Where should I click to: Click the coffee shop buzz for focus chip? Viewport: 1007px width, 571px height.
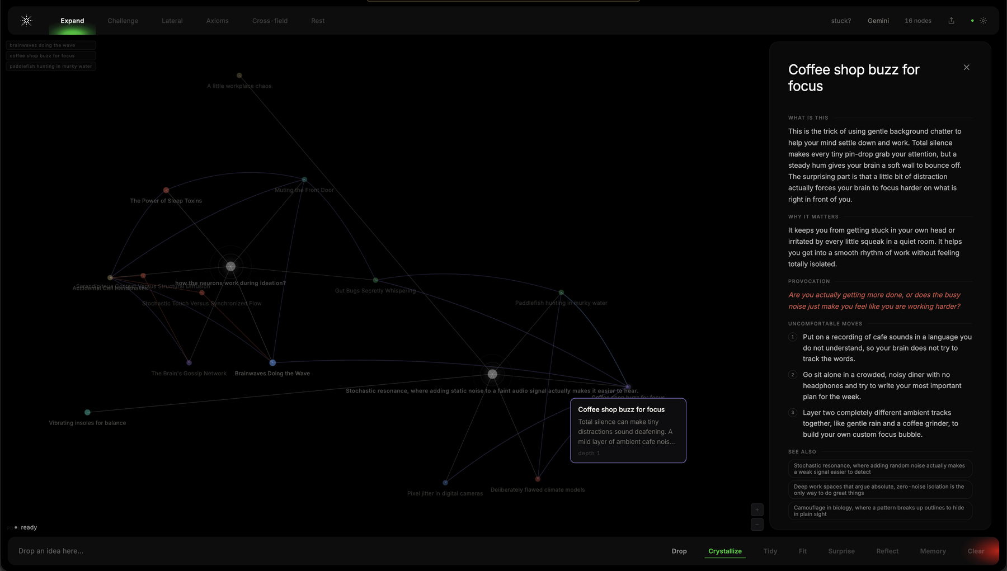coord(51,56)
